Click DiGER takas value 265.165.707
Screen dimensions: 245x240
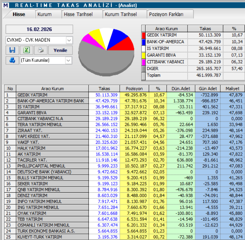click(209, 68)
